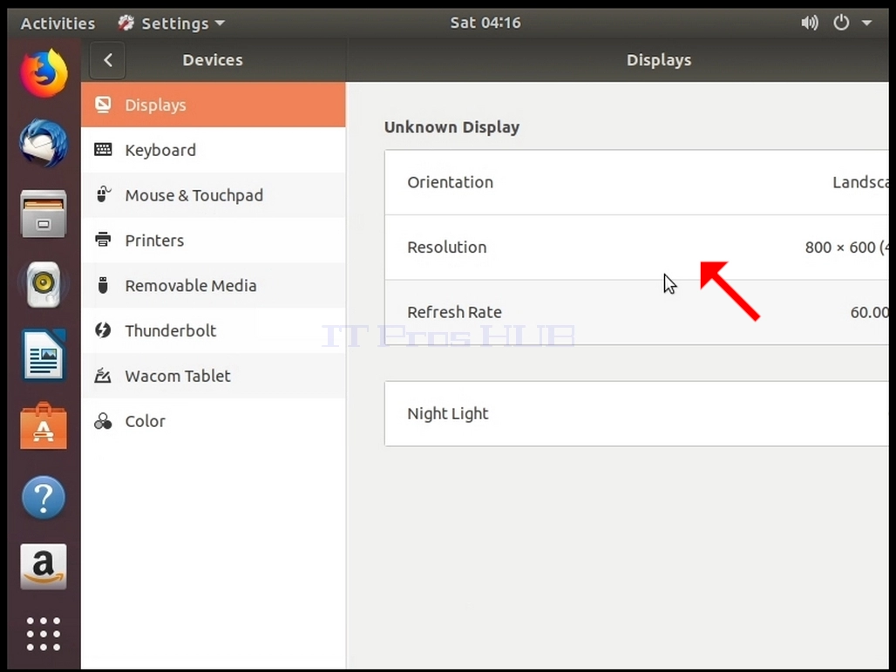The image size is (896, 672).
Task: Open LibreOffice Writer from the dock
Action: click(44, 355)
